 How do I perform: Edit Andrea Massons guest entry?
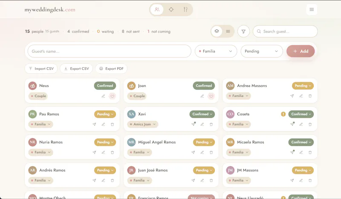click(301, 96)
